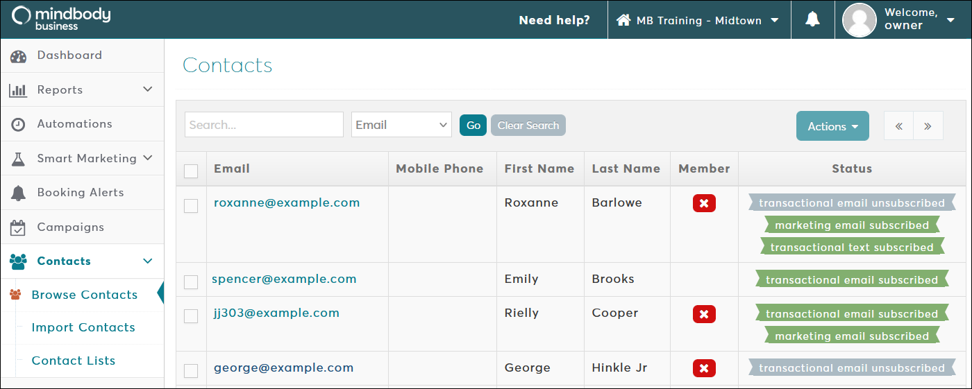This screenshot has width=972, height=389.
Task: Open roxanne@example.com contact link
Action: (x=287, y=202)
